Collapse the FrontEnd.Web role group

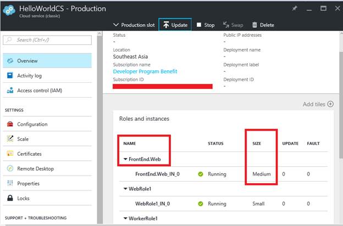point(126,159)
